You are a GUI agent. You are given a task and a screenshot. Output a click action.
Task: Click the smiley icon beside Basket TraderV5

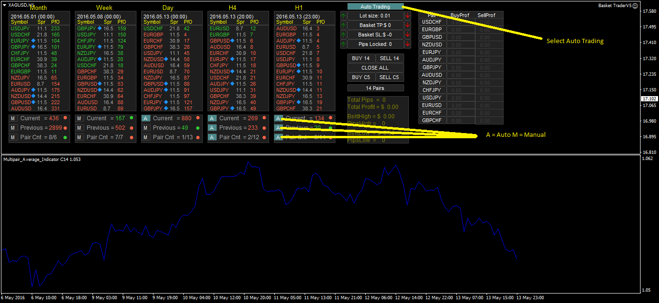click(x=635, y=6)
